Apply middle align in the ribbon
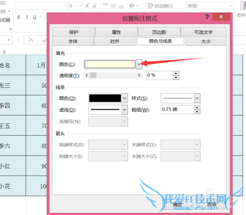Image resolution: width=246 pixels, height=215 pixels. (113, 6)
